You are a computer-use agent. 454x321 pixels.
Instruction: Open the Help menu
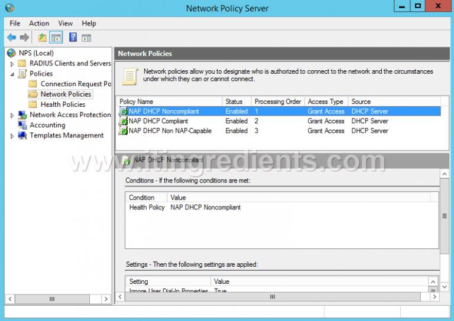(x=89, y=24)
